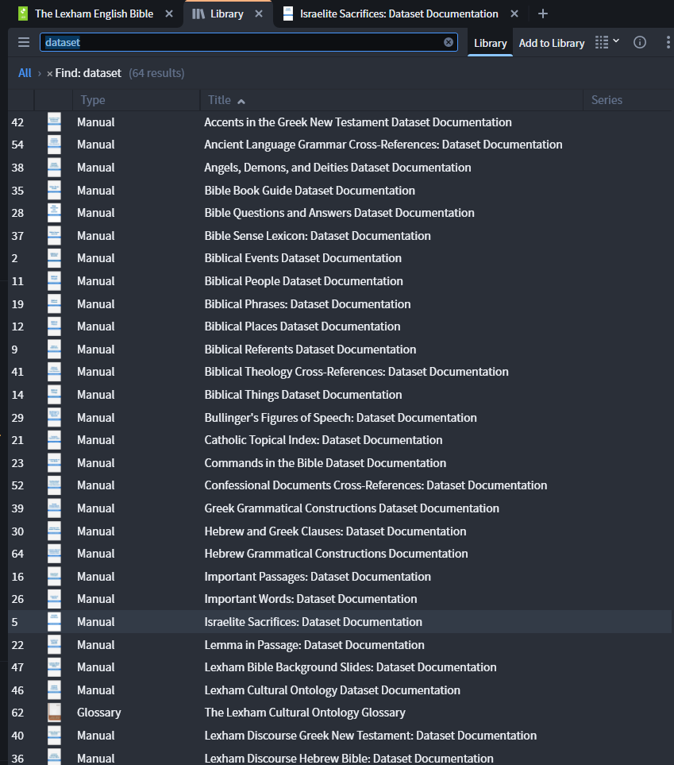
Task: Open Confessional Documents Cross-References: Dataset Documentation
Action: point(376,485)
